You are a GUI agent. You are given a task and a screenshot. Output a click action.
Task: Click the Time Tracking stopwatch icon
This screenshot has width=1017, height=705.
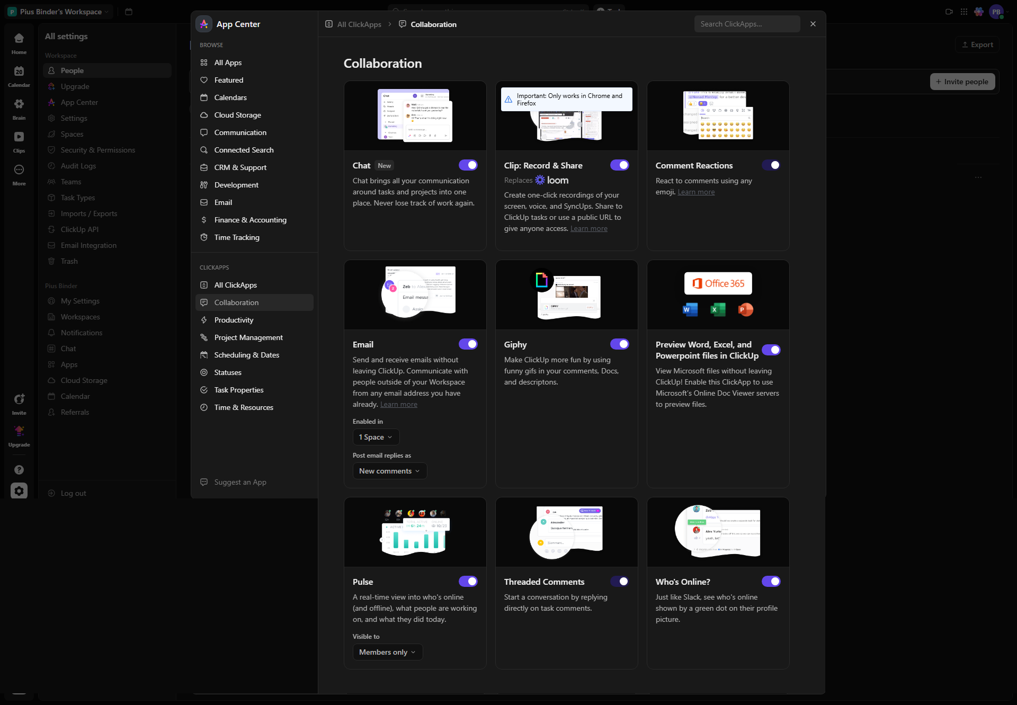(204, 237)
